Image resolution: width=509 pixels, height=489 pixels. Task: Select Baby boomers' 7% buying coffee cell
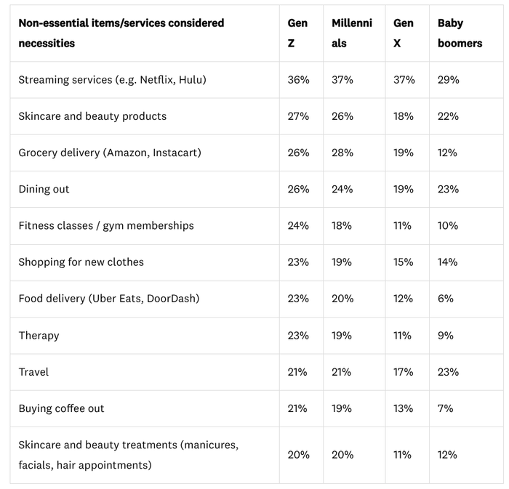[x=446, y=408]
